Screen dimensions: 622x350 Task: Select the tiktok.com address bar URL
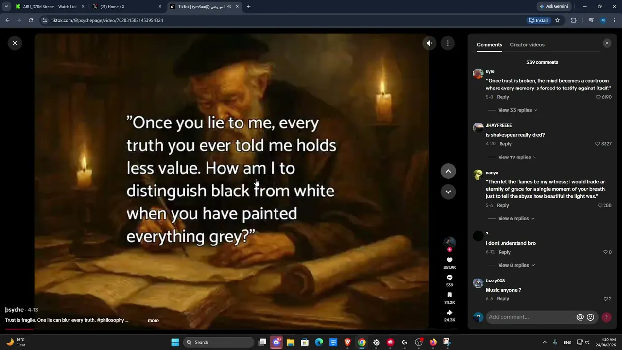coord(107,20)
